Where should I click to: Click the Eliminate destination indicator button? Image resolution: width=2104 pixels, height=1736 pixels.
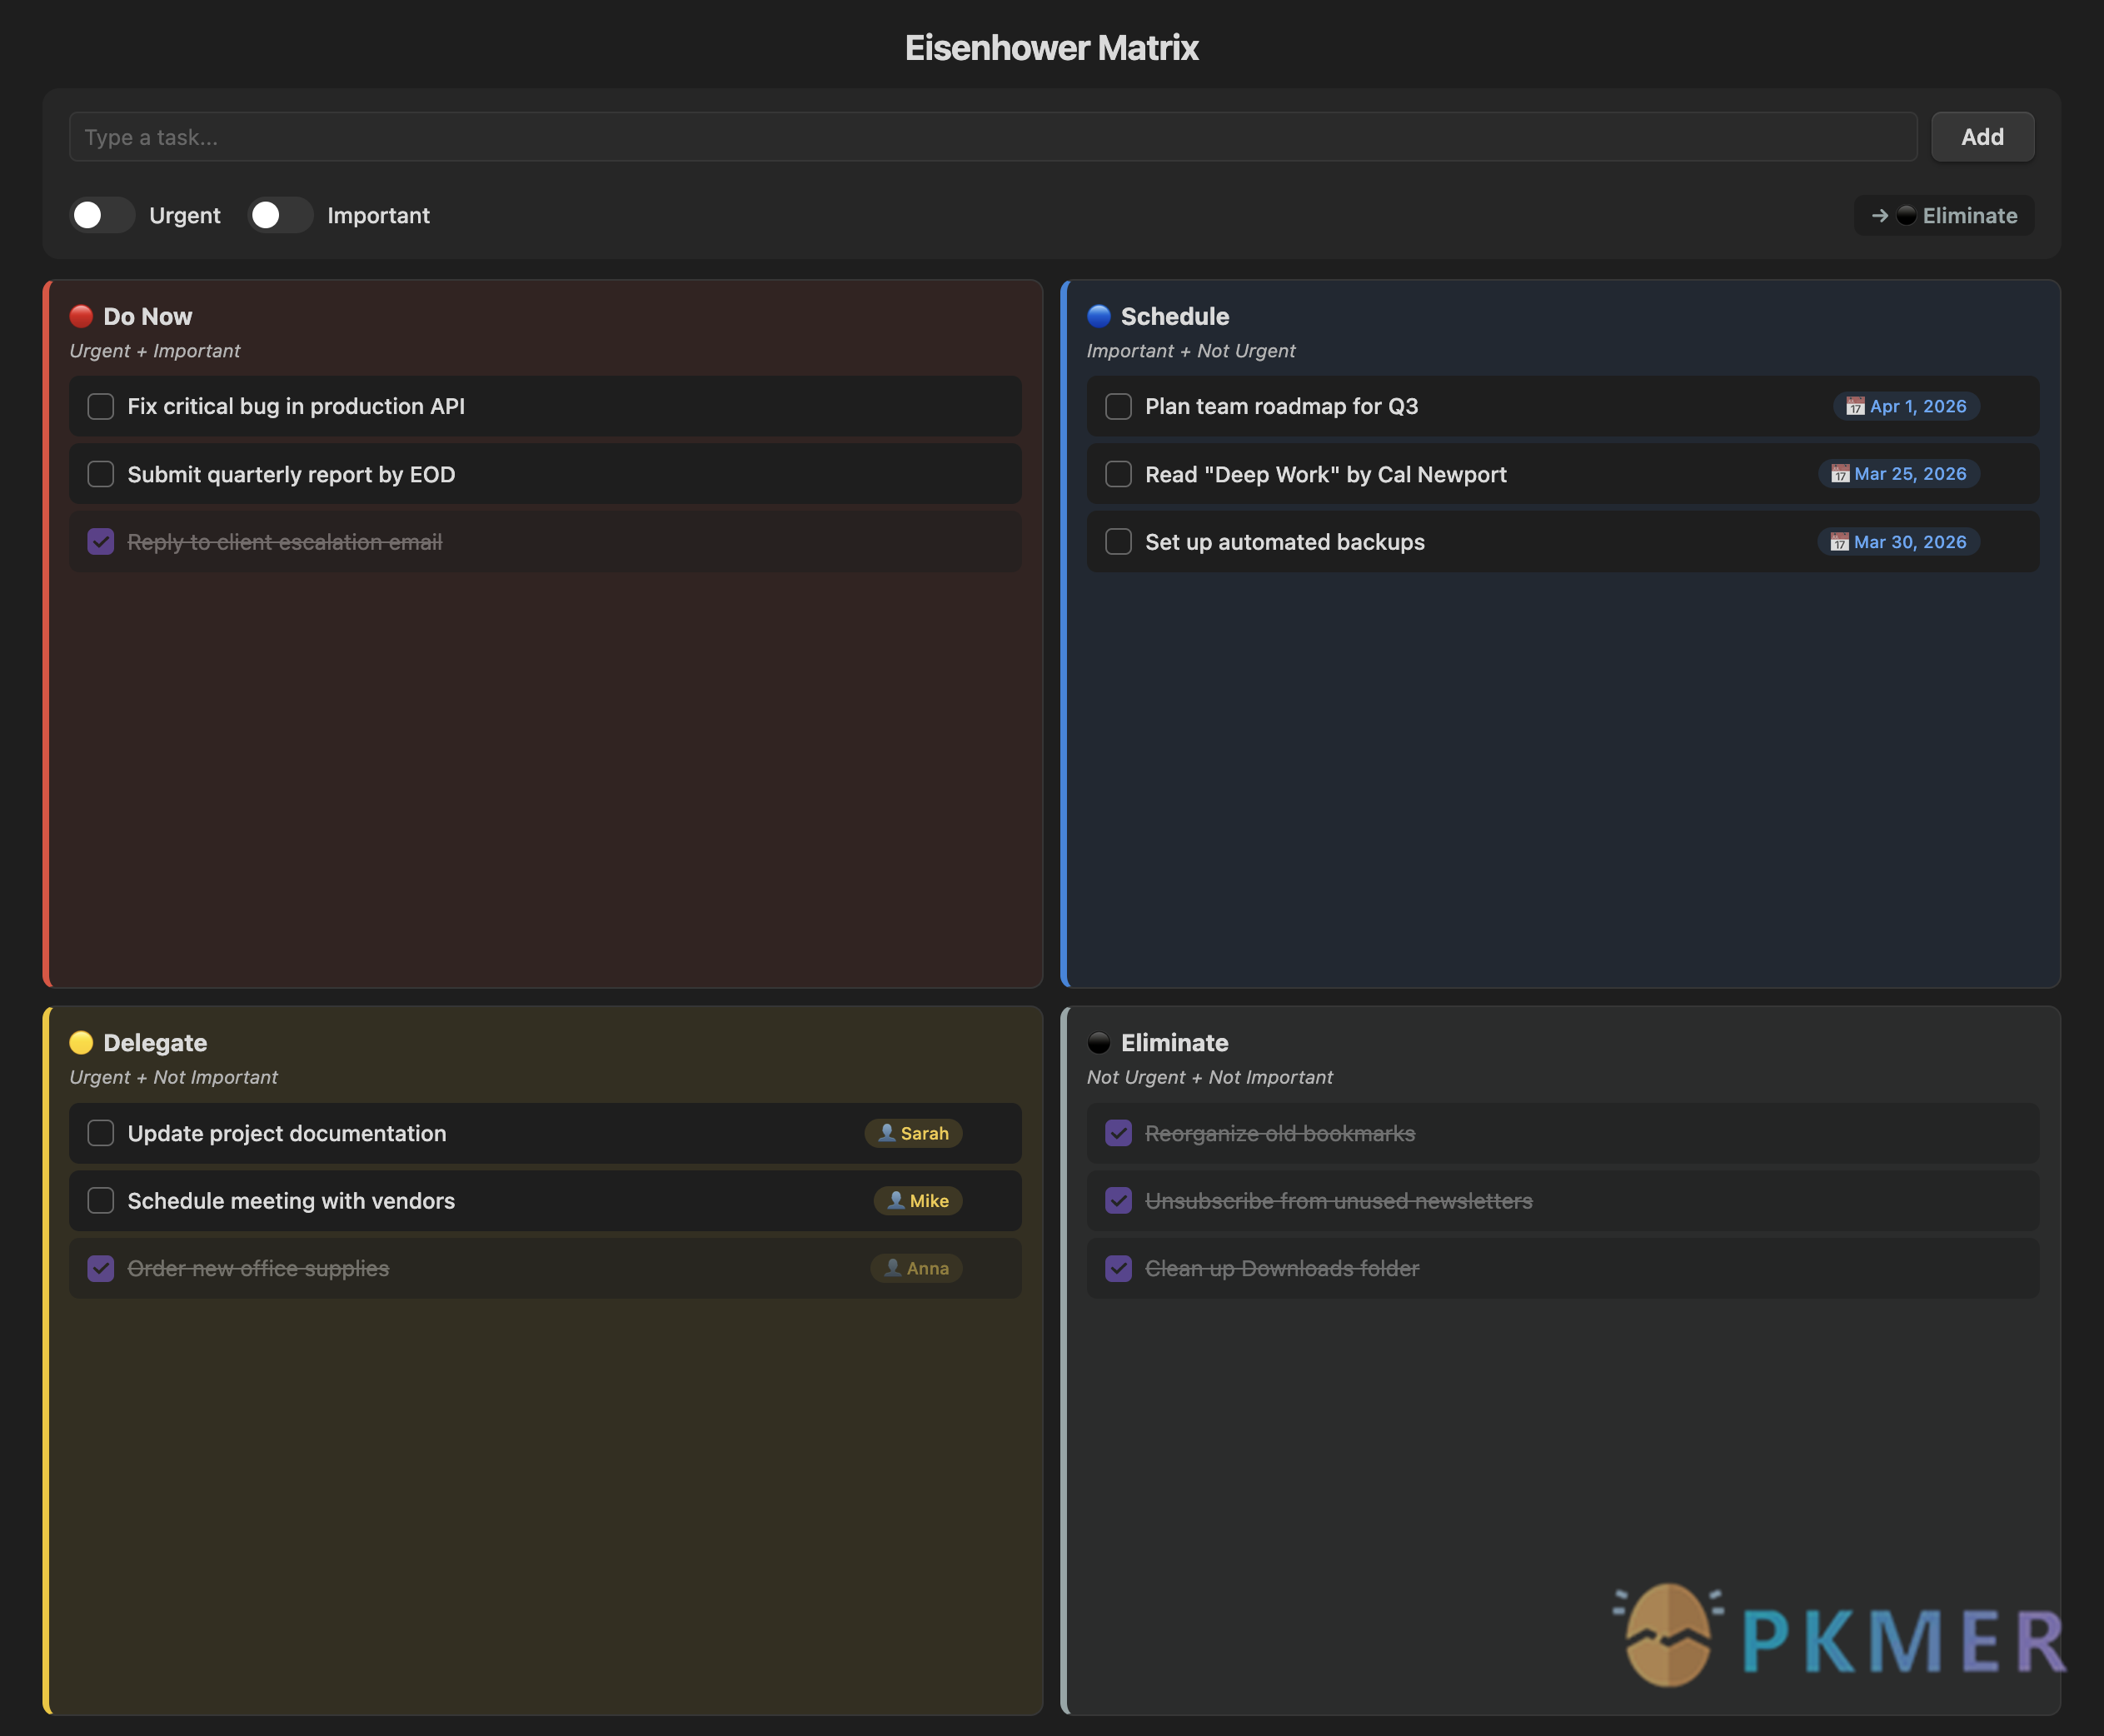point(1943,215)
